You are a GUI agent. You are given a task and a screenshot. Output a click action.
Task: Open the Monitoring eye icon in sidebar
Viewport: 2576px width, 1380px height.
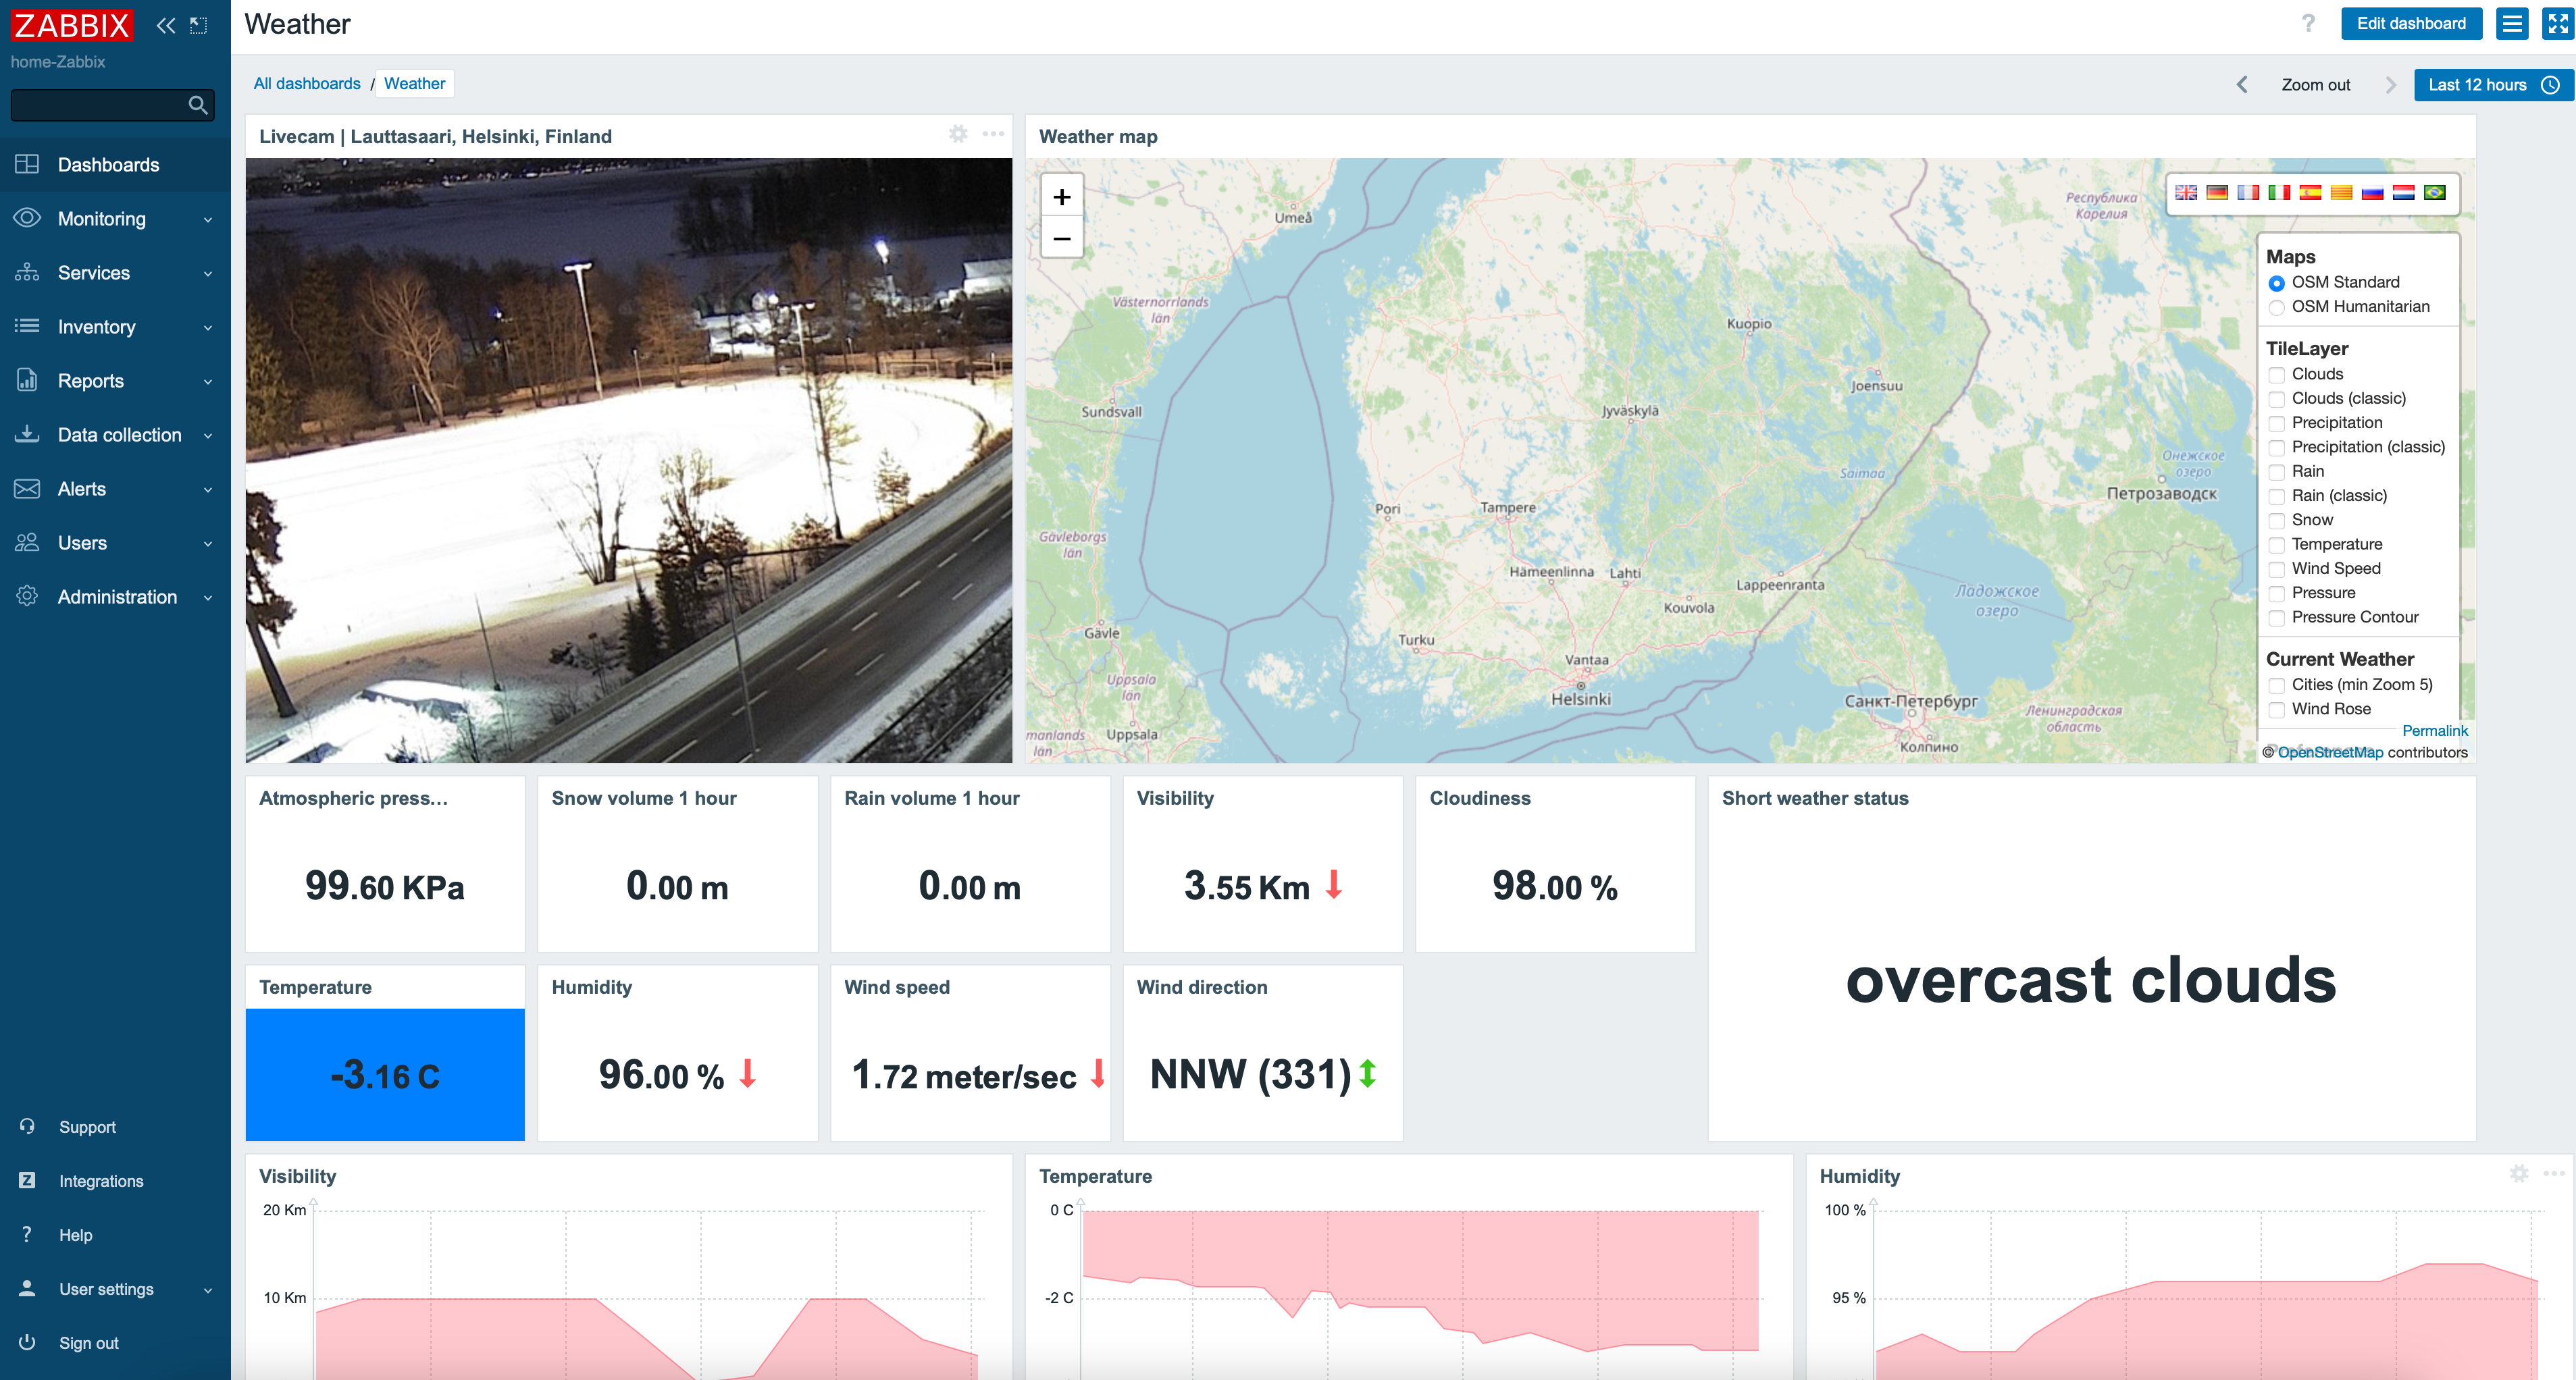pyautogui.click(x=27, y=218)
